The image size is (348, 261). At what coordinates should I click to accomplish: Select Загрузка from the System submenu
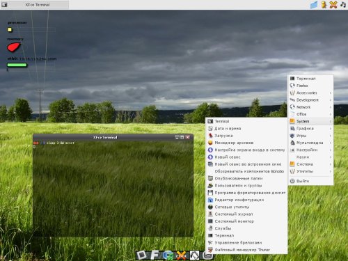click(246, 136)
